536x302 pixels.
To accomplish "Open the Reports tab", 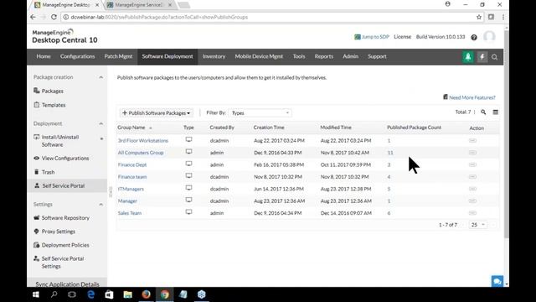I will (324, 56).
